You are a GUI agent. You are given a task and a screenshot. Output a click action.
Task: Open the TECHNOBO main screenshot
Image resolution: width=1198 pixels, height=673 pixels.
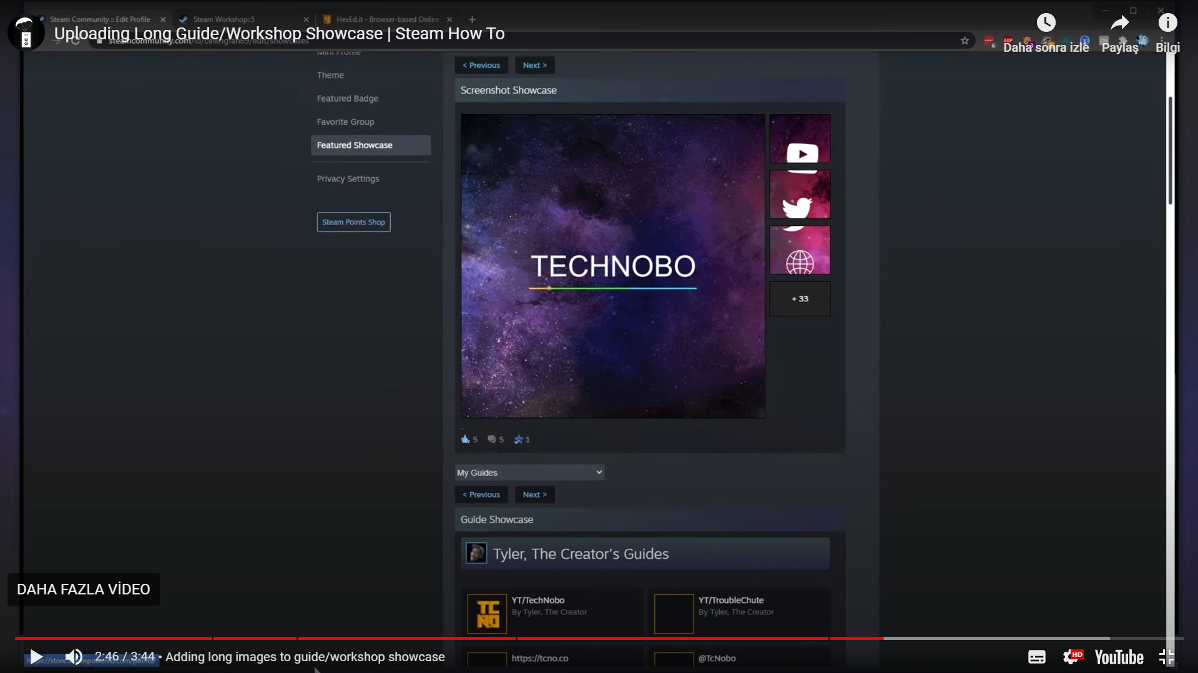click(x=613, y=266)
